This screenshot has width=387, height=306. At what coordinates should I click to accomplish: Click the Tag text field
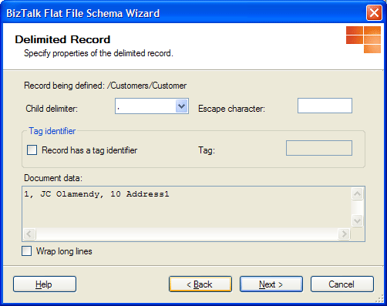click(319, 148)
